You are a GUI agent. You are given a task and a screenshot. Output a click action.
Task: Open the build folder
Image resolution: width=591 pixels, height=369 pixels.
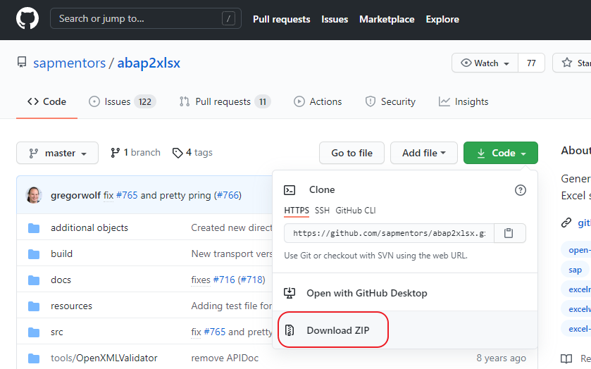coord(61,254)
